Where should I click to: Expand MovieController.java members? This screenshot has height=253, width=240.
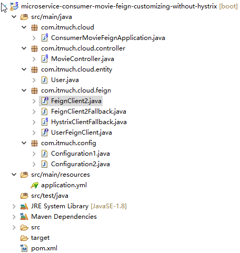pyautogui.click(x=34, y=59)
